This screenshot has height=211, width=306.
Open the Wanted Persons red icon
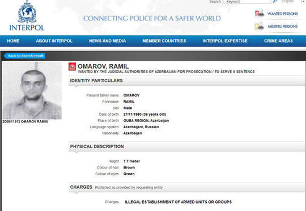pos(260,13)
